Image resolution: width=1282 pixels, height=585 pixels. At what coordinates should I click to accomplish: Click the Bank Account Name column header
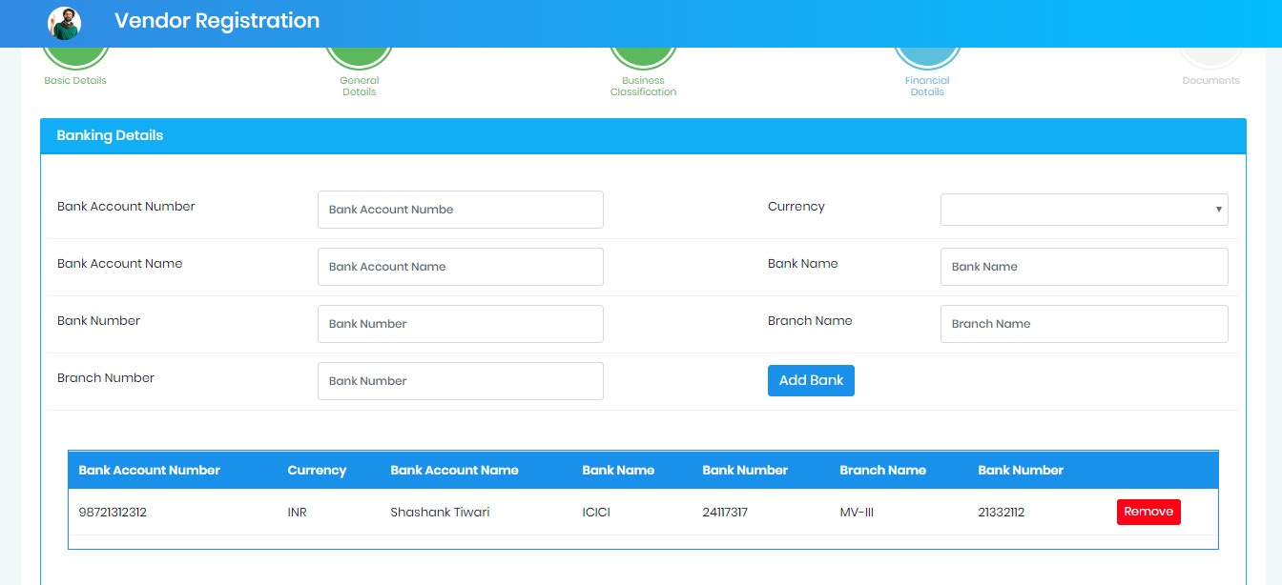(x=454, y=471)
